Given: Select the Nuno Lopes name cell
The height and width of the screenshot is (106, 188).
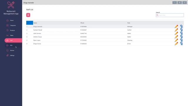Looking at the screenshot, I should [37, 40].
